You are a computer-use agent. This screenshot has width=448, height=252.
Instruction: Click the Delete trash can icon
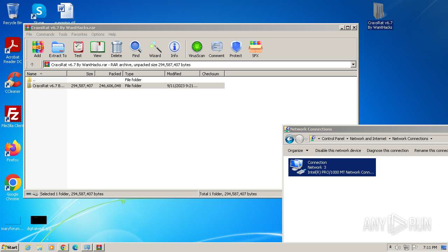tap(117, 49)
